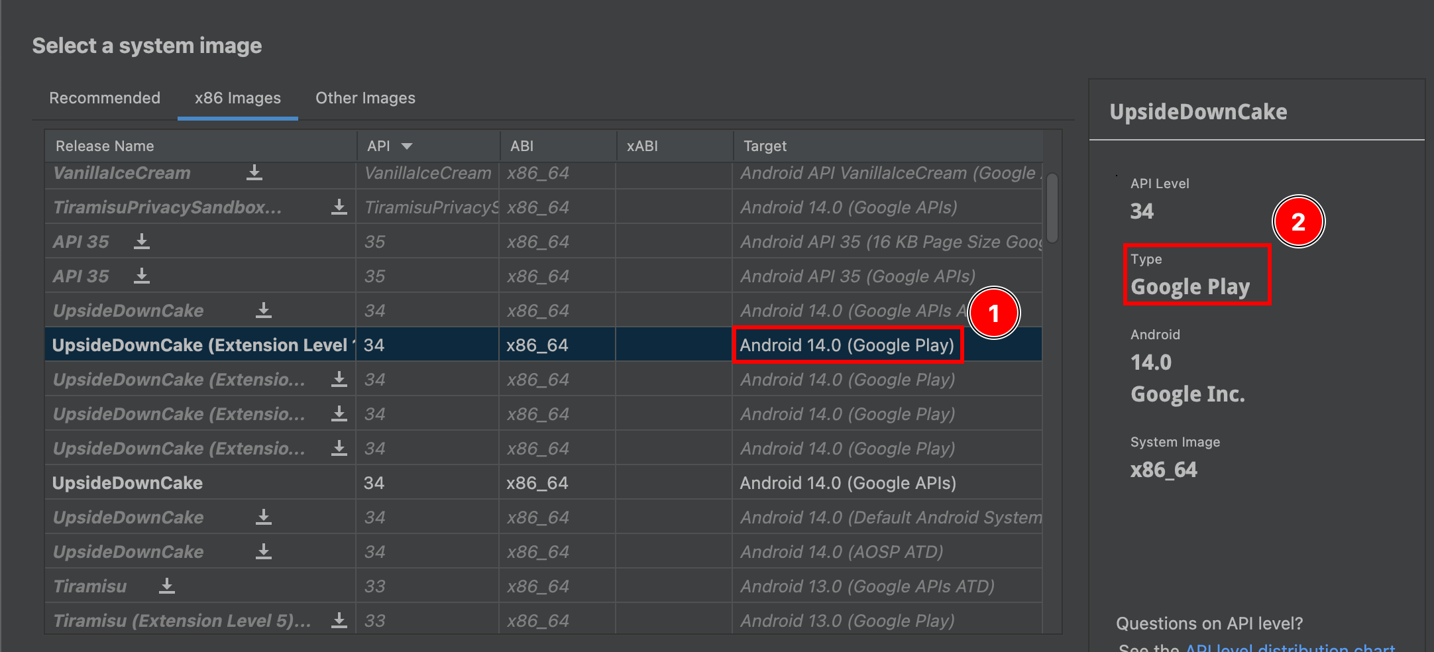
Task: Download the last UpsideDownCake Extension image
Action: (339, 448)
